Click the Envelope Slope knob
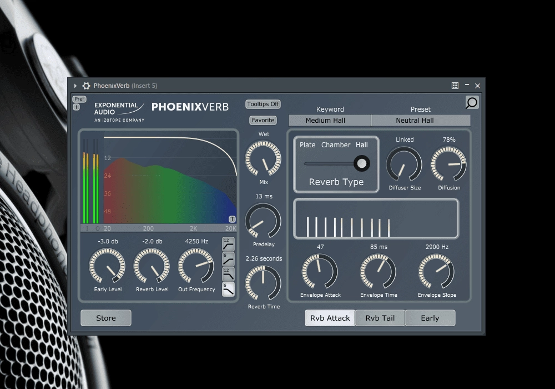Image resolution: width=555 pixels, height=389 pixels. coord(436,271)
